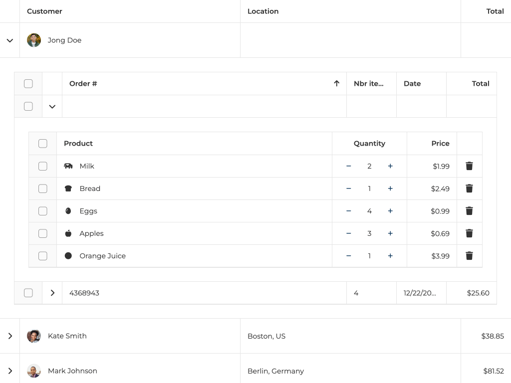
Task: Click Jong Doe's avatar picture
Action: click(34, 40)
